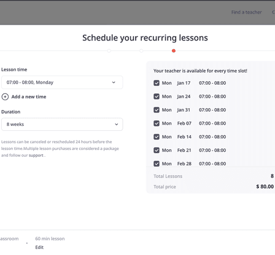Open the Lesson time dropdown showing Monday
275x255 pixels.
[62, 82]
